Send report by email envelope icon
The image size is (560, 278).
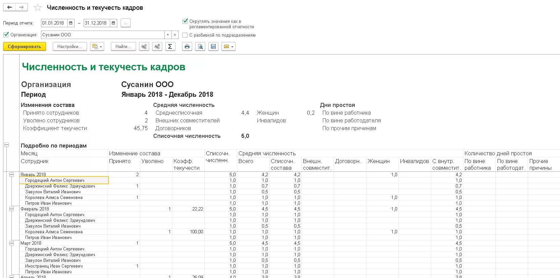tap(228, 46)
